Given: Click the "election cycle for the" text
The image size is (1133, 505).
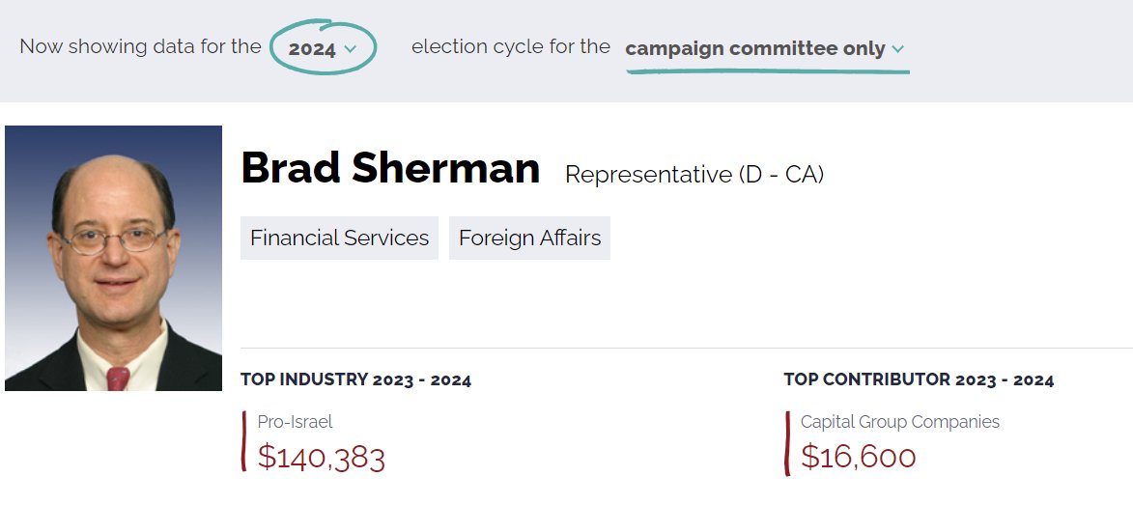Looking at the screenshot, I should [x=510, y=46].
